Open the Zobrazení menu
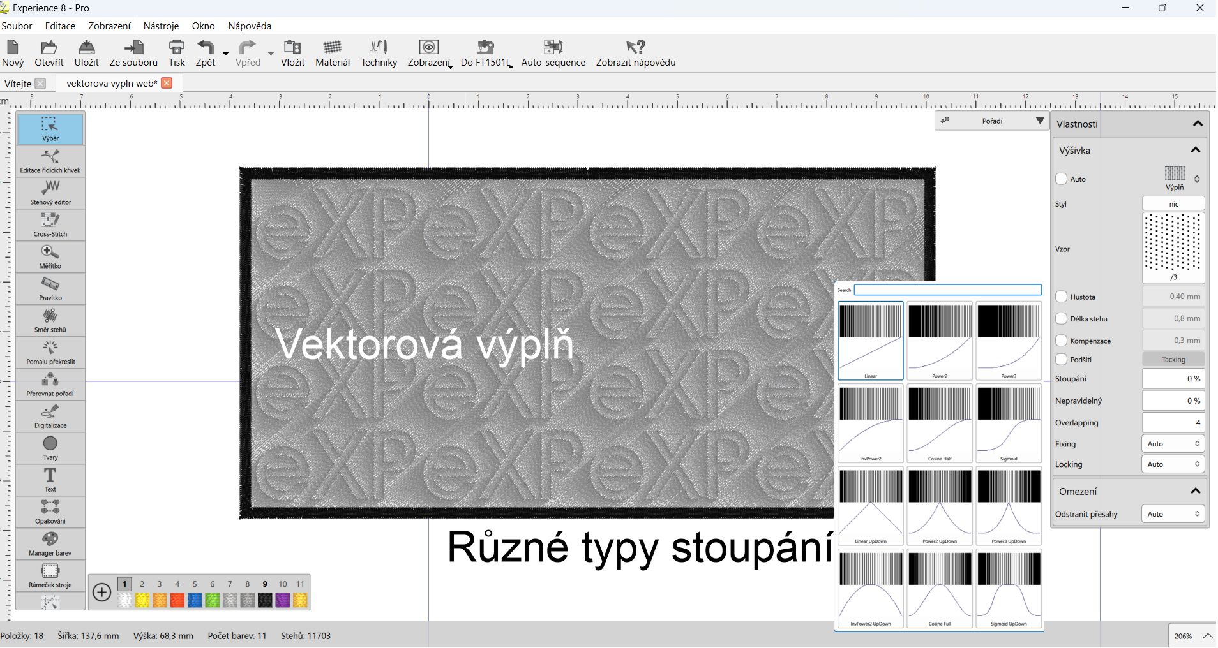 (x=109, y=26)
